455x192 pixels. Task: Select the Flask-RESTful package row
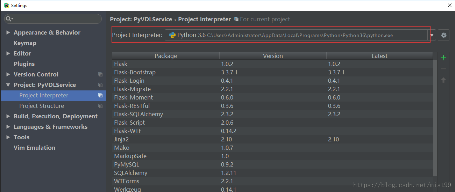(x=272, y=106)
